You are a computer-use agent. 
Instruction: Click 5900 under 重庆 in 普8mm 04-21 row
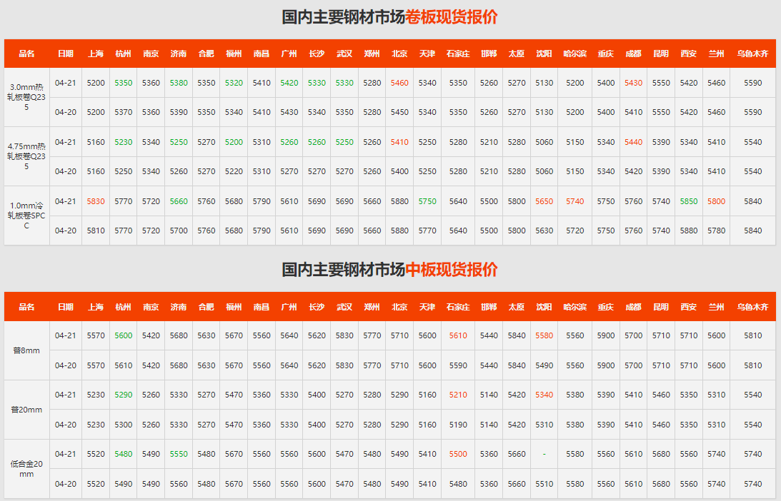pos(606,335)
